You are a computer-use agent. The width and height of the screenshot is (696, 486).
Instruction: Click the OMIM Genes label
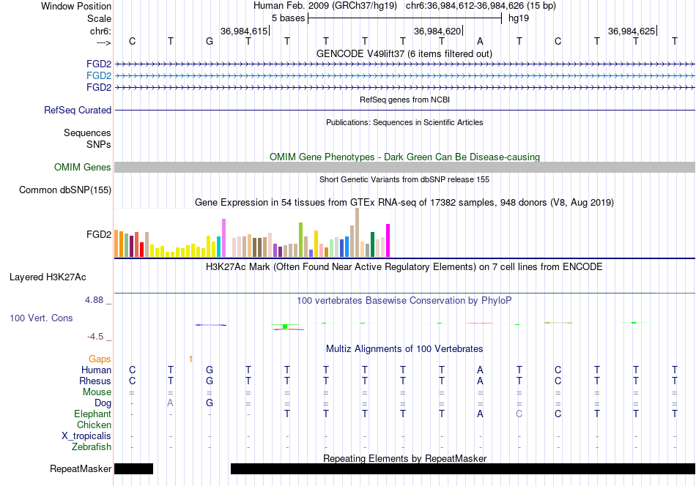(82, 167)
